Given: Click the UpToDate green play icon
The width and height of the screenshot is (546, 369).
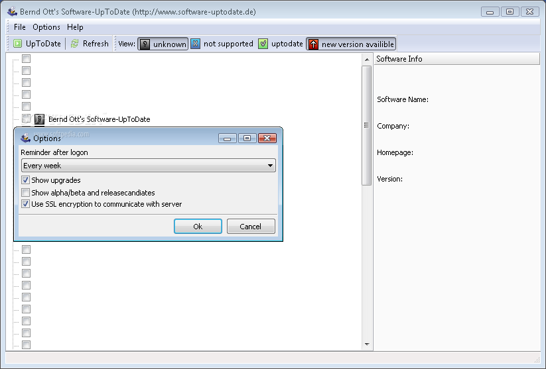Looking at the screenshot, I should click(17, 44).
